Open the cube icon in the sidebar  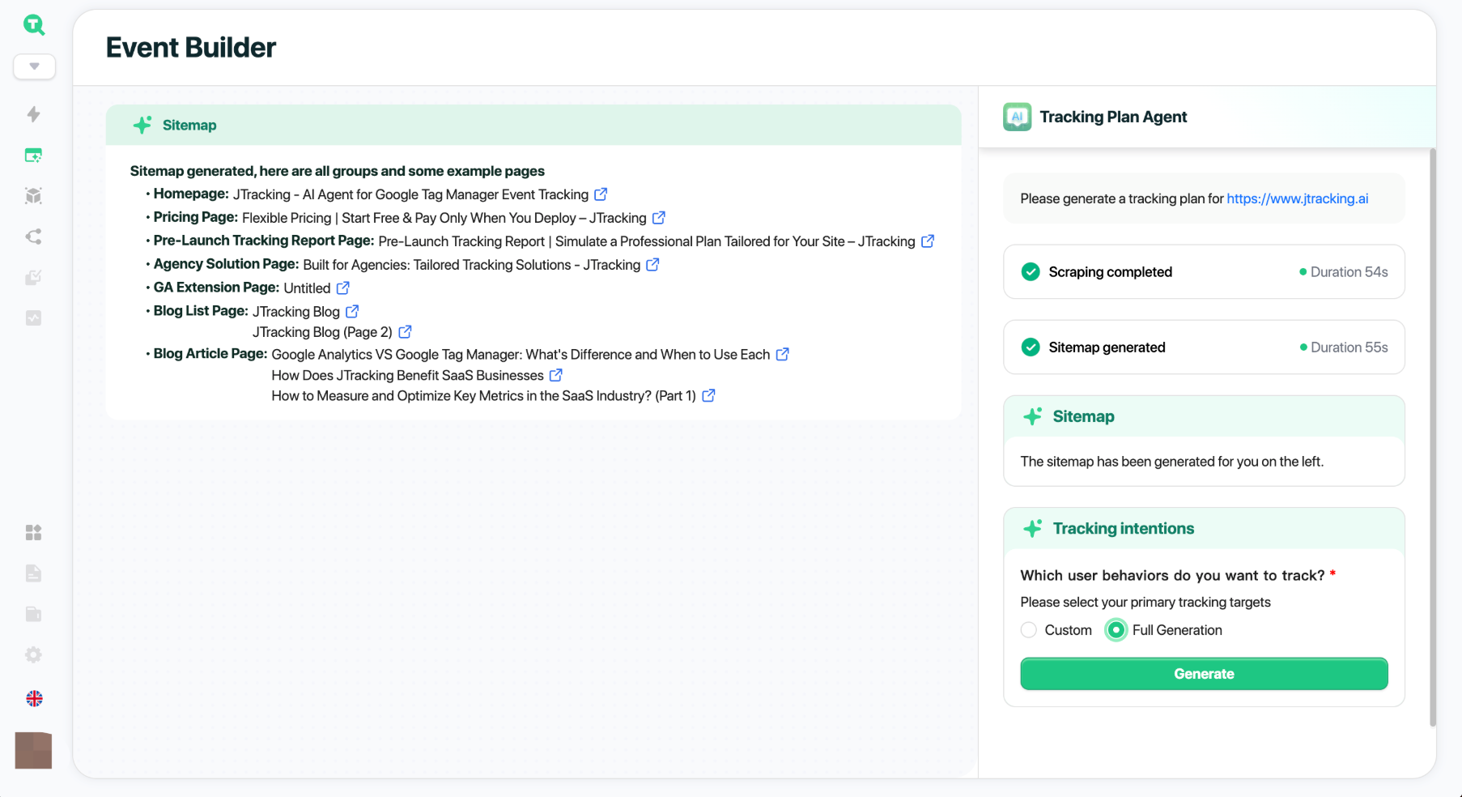(x=34, y=196)
